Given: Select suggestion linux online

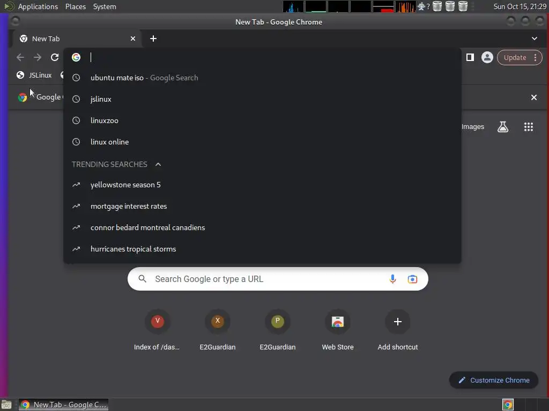Looking at the screenshot, I should point(262,142).
